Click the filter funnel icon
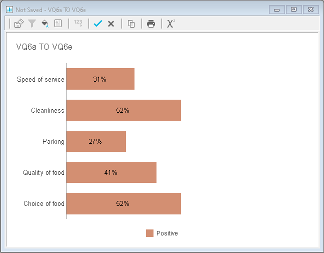The height and width of the screenshot is (253, 324). tap(32, 24)
